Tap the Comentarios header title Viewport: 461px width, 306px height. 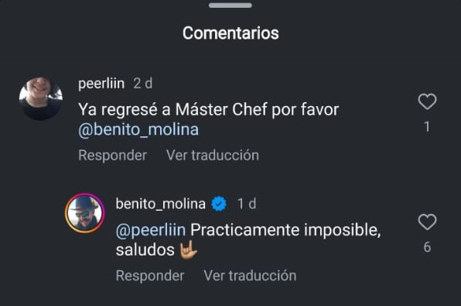230,33
